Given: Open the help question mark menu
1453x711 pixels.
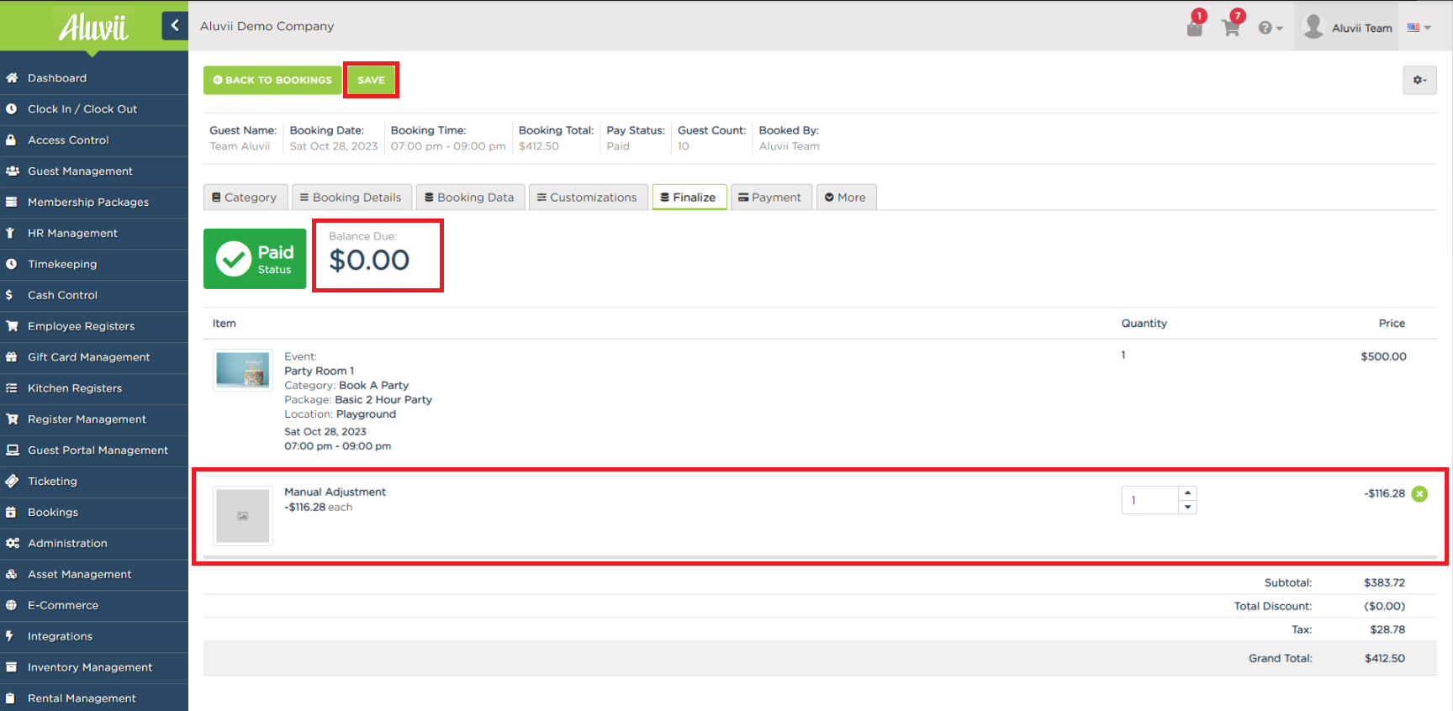Looking at the screenshot, I should [x=1270, y=28].
